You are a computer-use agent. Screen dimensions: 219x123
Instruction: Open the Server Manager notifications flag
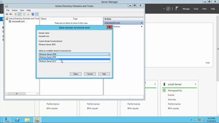(x=177, y=9)
